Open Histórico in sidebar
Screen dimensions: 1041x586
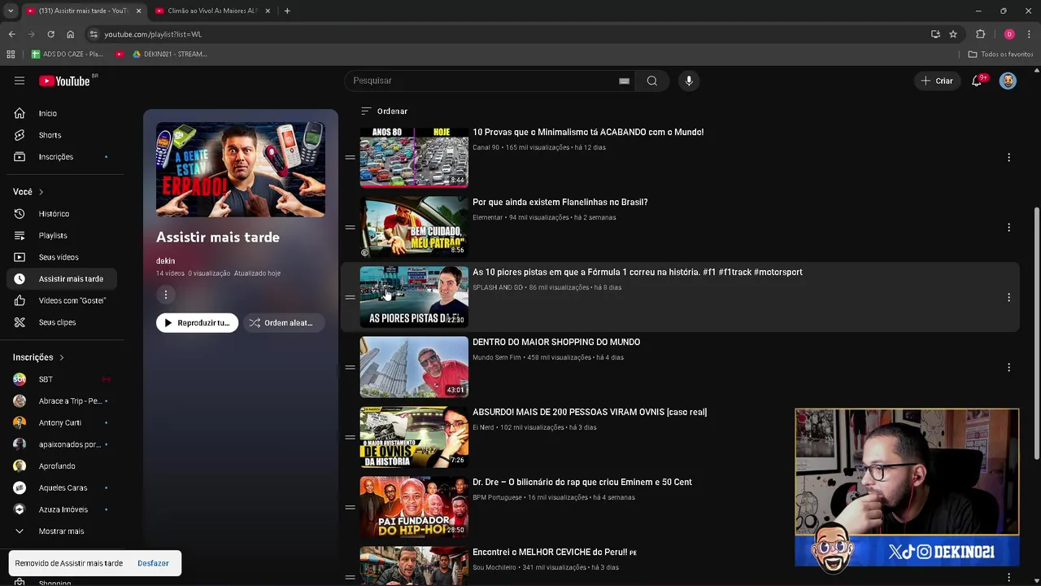pos(61,213)
